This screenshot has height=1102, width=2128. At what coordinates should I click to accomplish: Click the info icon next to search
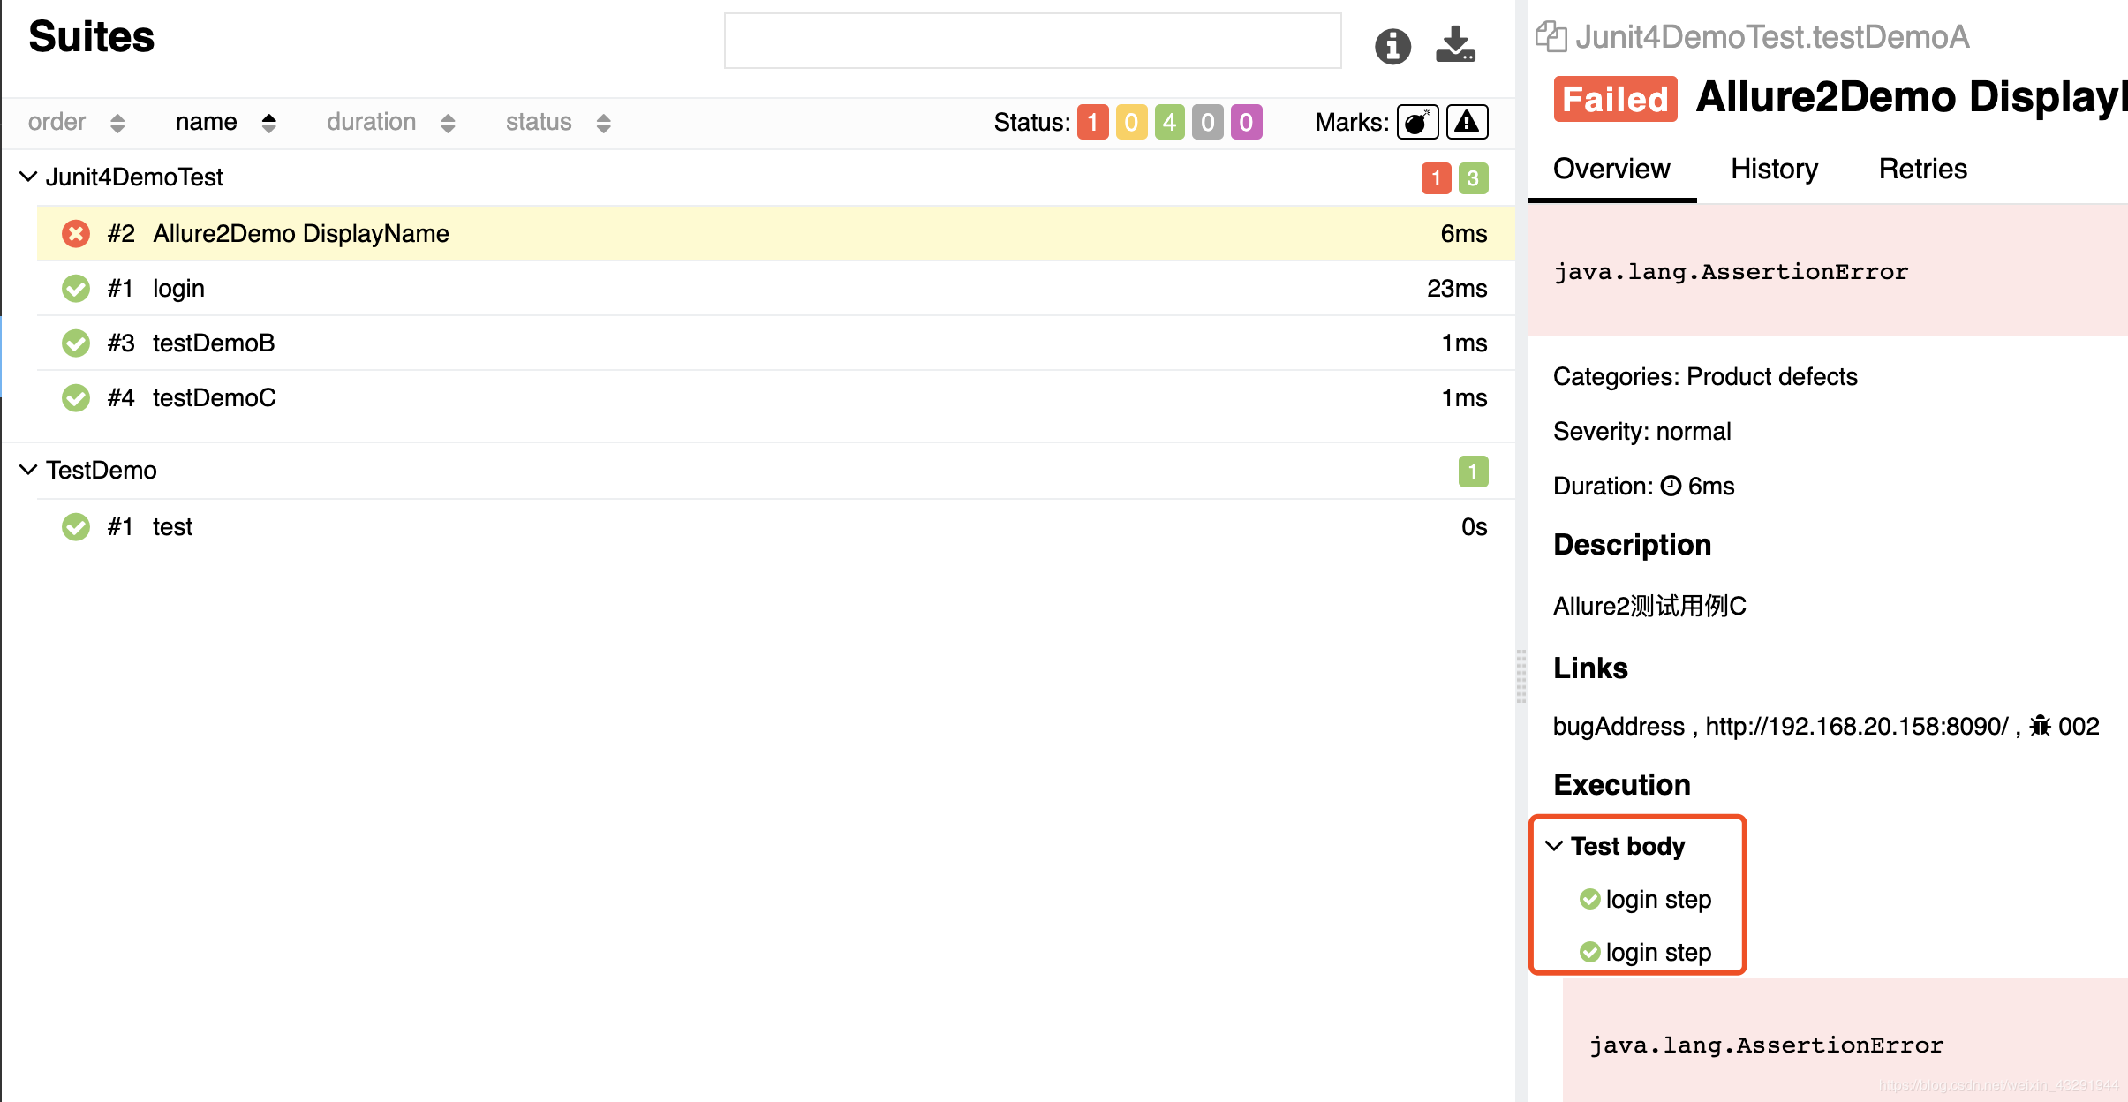1392,46
